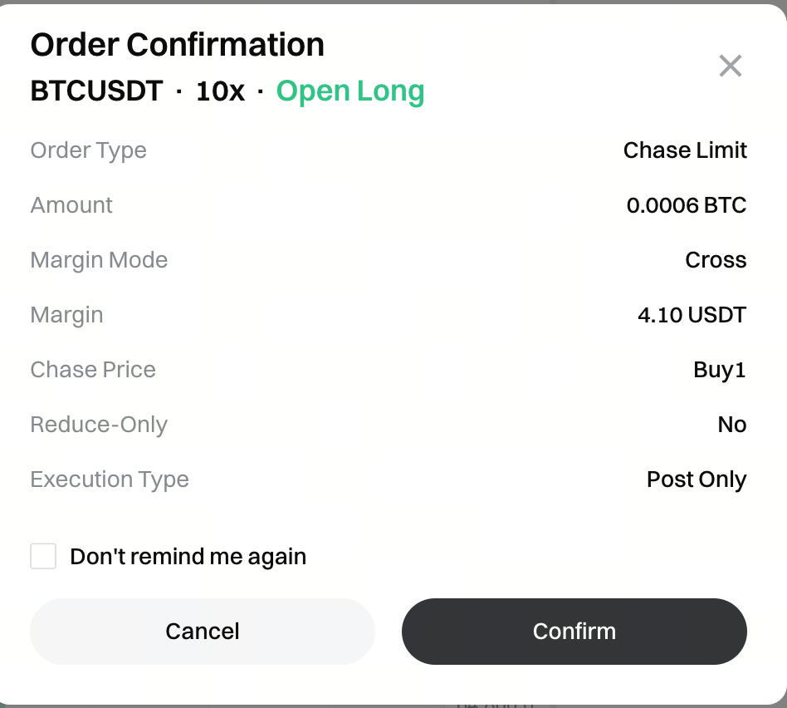The width and height of the screenshot is (787, 708).
Task: Select the BTCUSDT pair name
Action: 96,91
